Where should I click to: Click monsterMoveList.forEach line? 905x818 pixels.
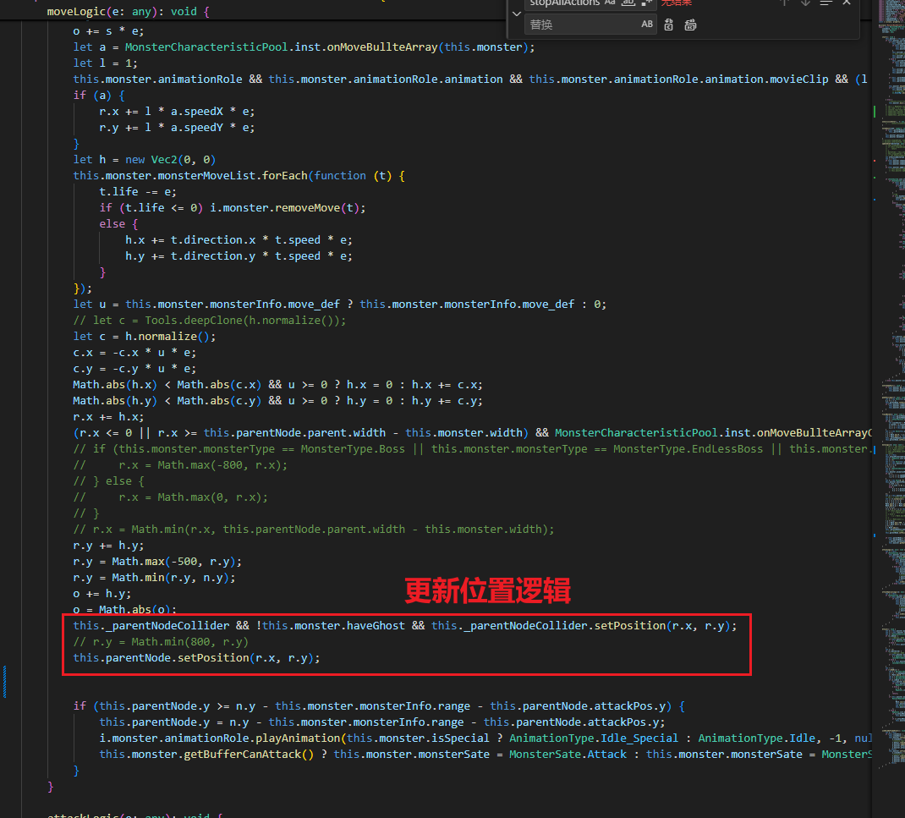tap(239, 175)
